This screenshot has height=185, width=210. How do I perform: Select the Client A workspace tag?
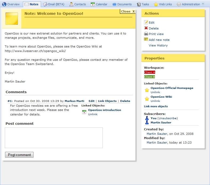coord(150,72)
